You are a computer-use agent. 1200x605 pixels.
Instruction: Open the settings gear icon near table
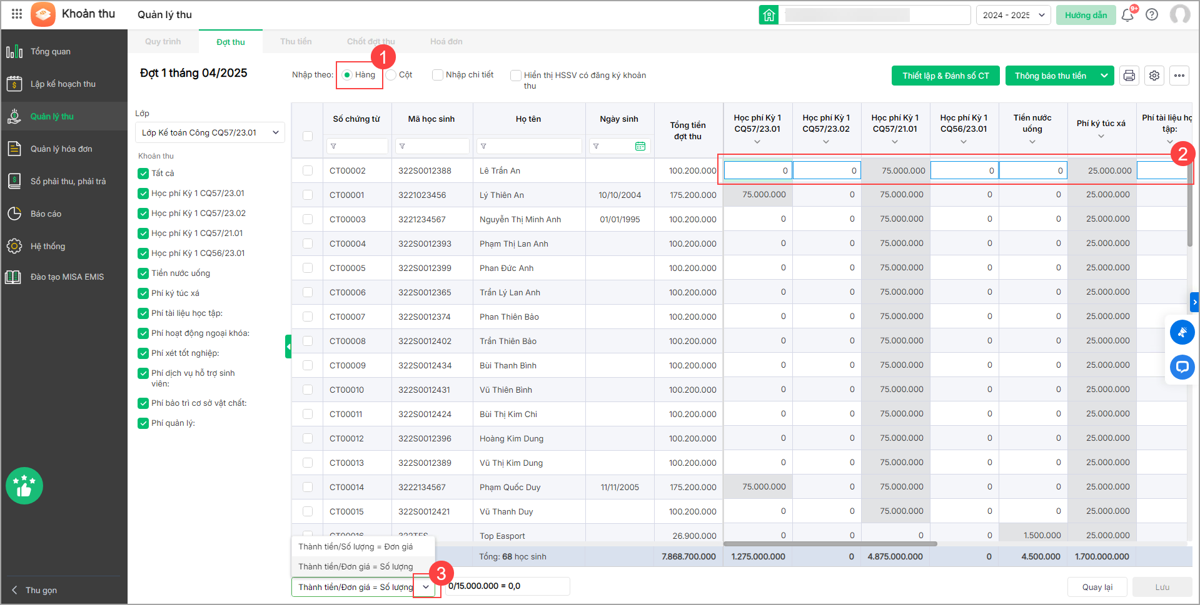[1154, 76]
